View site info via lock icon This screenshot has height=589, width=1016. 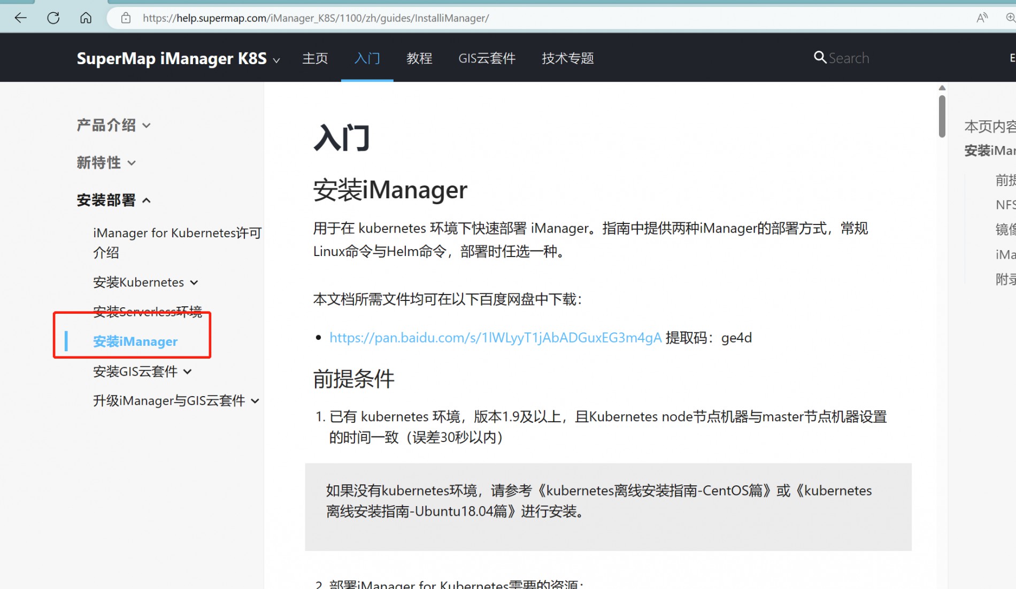click(x=126, y=18)
